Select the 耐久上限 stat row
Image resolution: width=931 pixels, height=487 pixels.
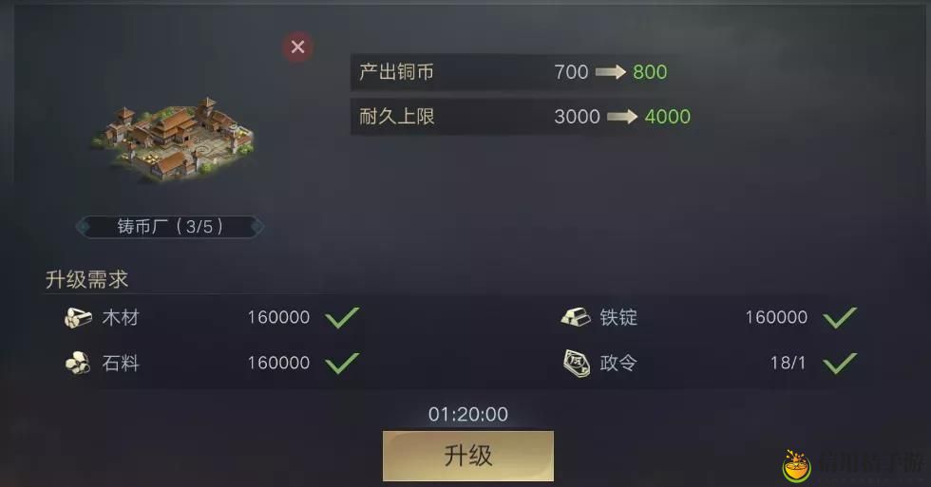522,116
